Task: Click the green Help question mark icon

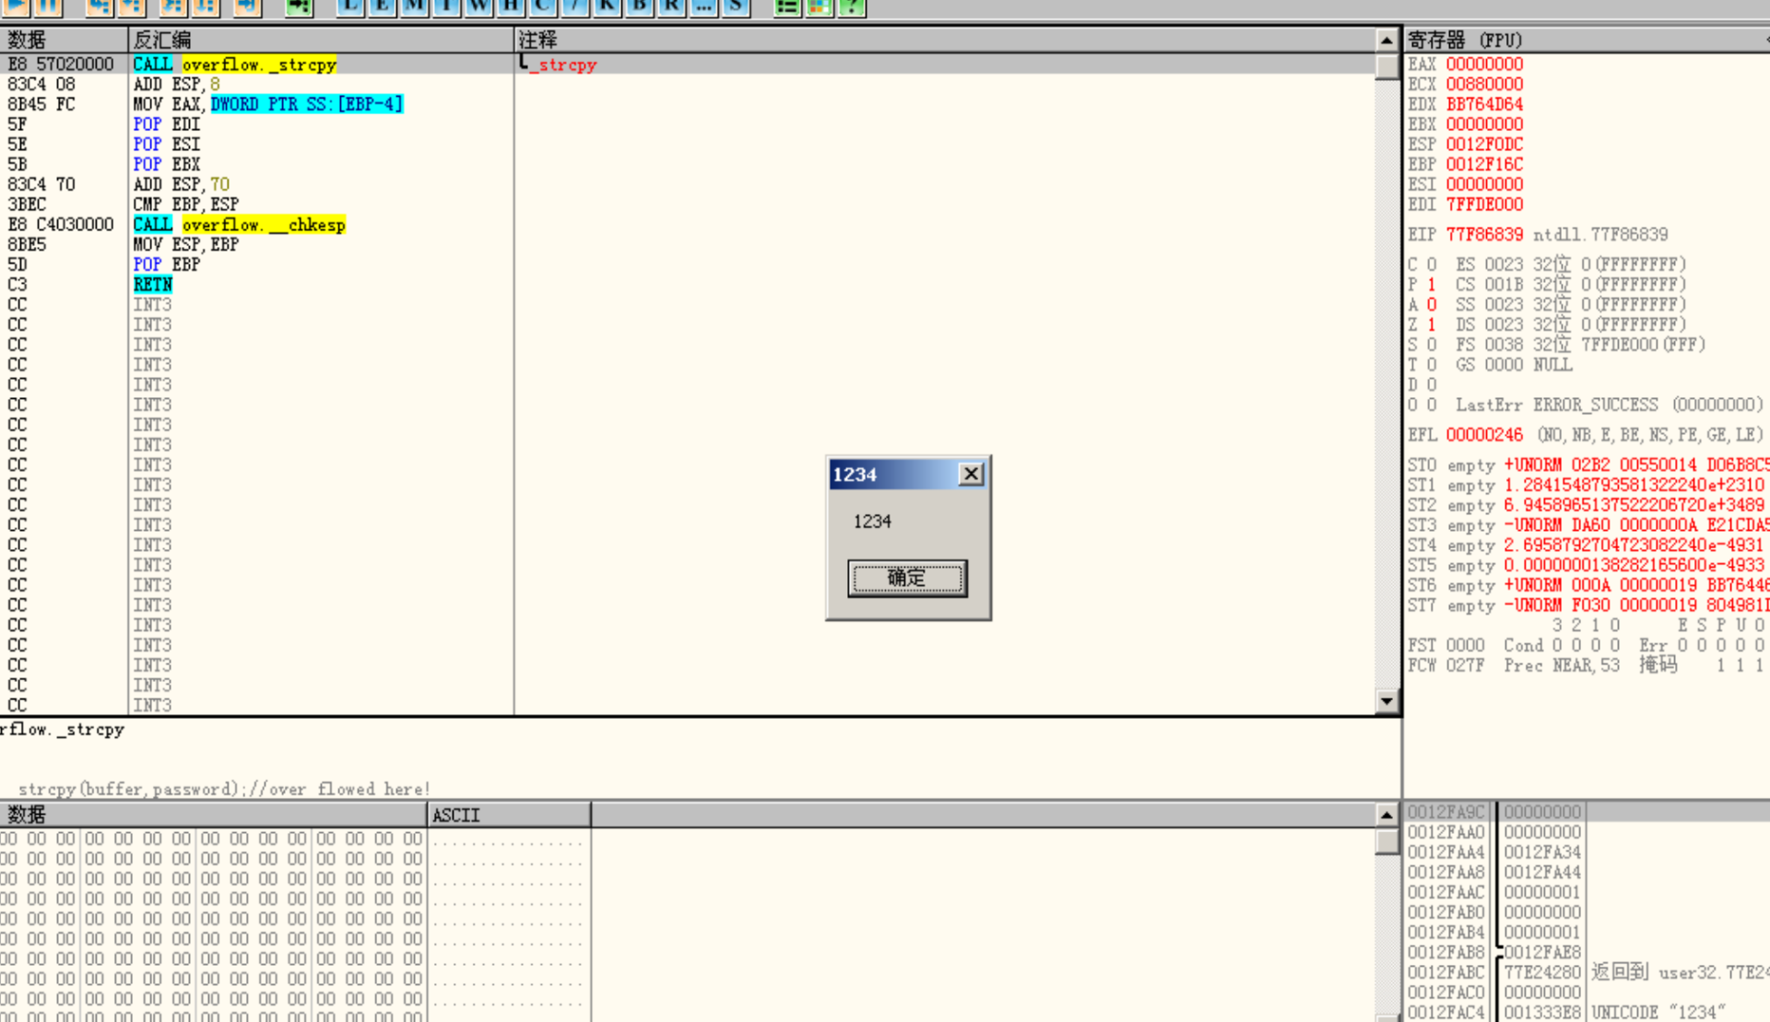Action: (x=852, y=6)
